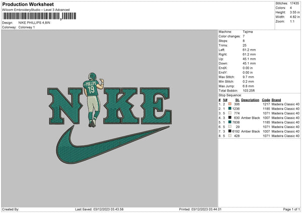Click the Total Bobbin value 103.25ft

point(249,90)
